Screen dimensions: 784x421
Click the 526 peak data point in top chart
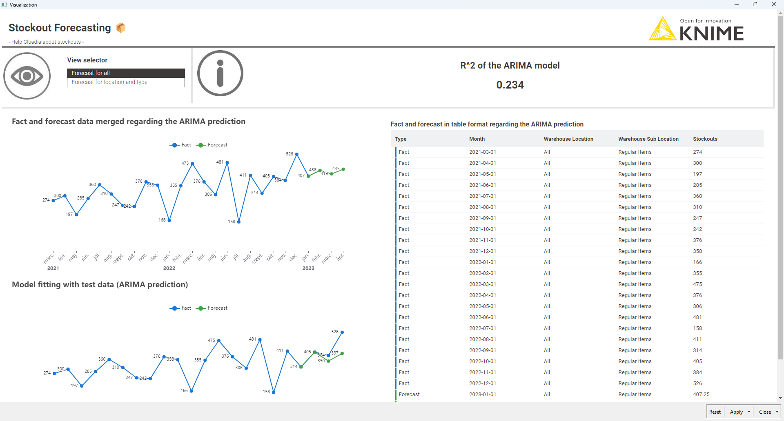(x=297, y=154)
